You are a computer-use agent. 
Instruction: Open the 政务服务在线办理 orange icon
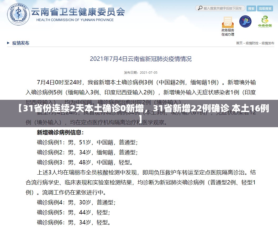(228, 22)
